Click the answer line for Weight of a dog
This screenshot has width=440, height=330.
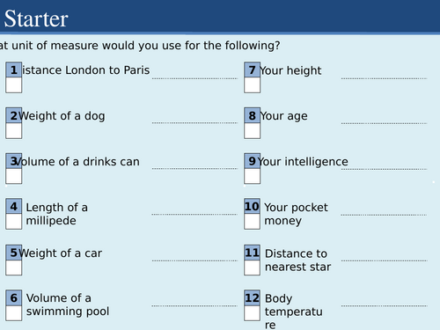[x=194, y=122]
